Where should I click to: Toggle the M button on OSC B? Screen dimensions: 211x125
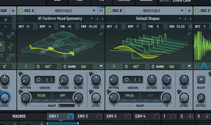[189, 11]
